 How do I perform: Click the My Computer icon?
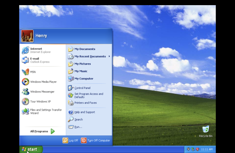(x=70, y=79)
